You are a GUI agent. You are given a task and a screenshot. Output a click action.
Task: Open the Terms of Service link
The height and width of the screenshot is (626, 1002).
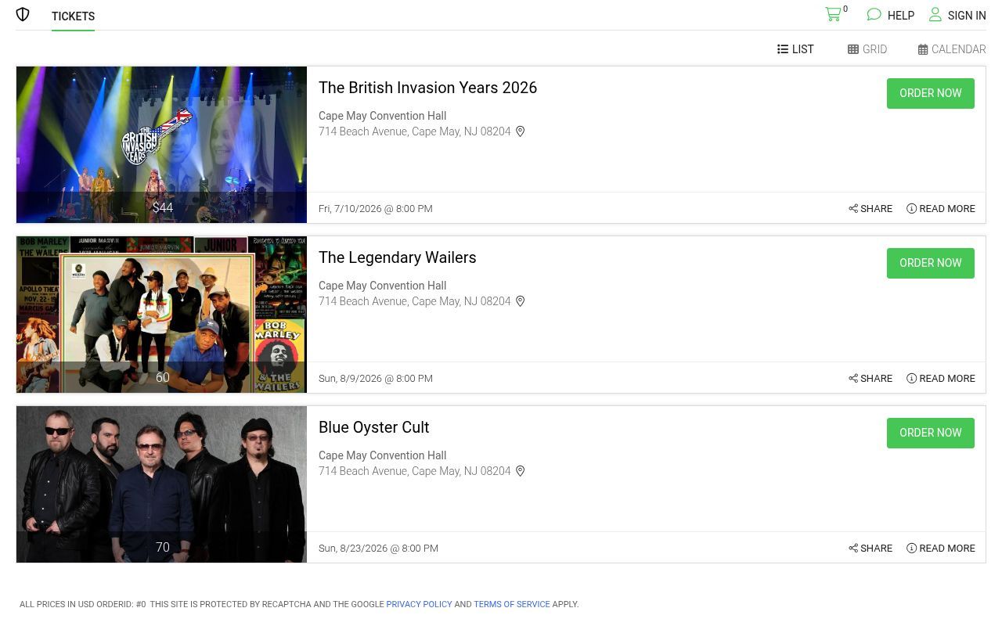click(512, 604)
